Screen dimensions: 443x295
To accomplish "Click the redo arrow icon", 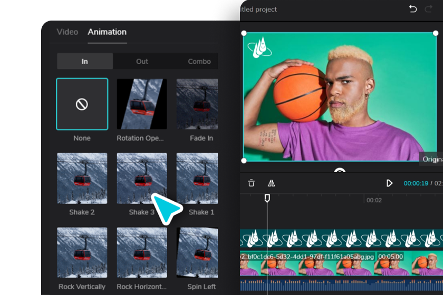I will [429, 9].
